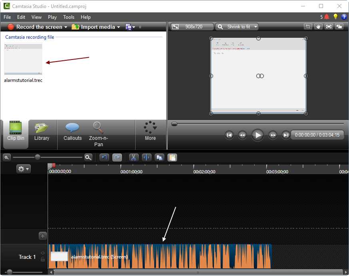Cut the selected clip with the scissors icon
Screen dimensions: 349x276
pos(134,157)
